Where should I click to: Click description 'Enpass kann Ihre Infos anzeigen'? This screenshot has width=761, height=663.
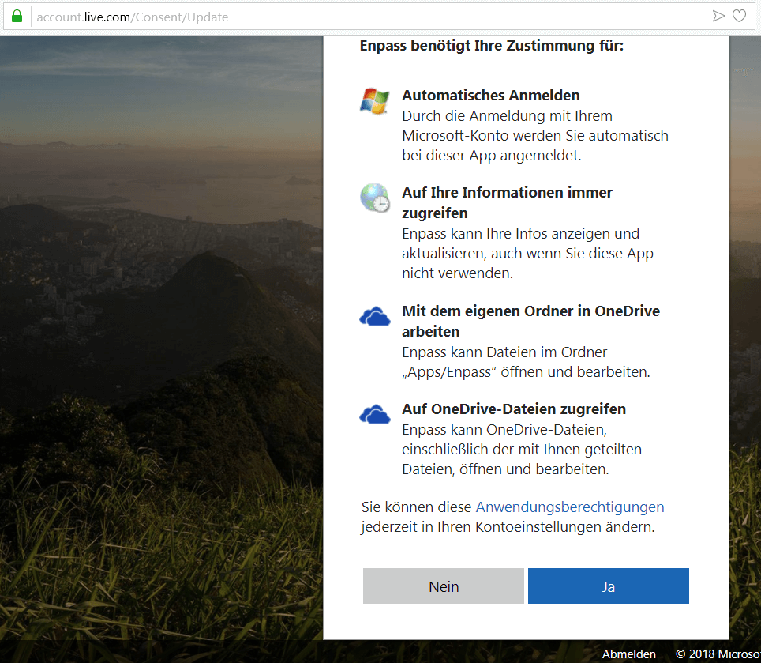[527, 254]
